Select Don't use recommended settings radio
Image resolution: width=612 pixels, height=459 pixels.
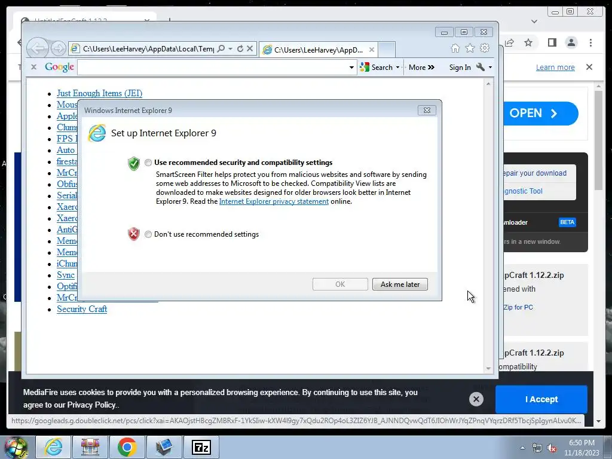click(x=148, y=234)
